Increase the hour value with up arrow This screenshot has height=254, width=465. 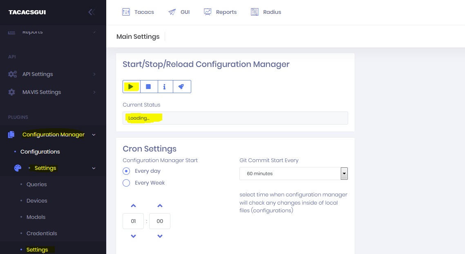pyautogui.click(x=134, y=206)
